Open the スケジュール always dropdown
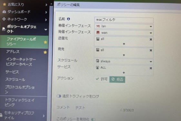This screenshot has height=121, width=181. [x=124, y=61]
